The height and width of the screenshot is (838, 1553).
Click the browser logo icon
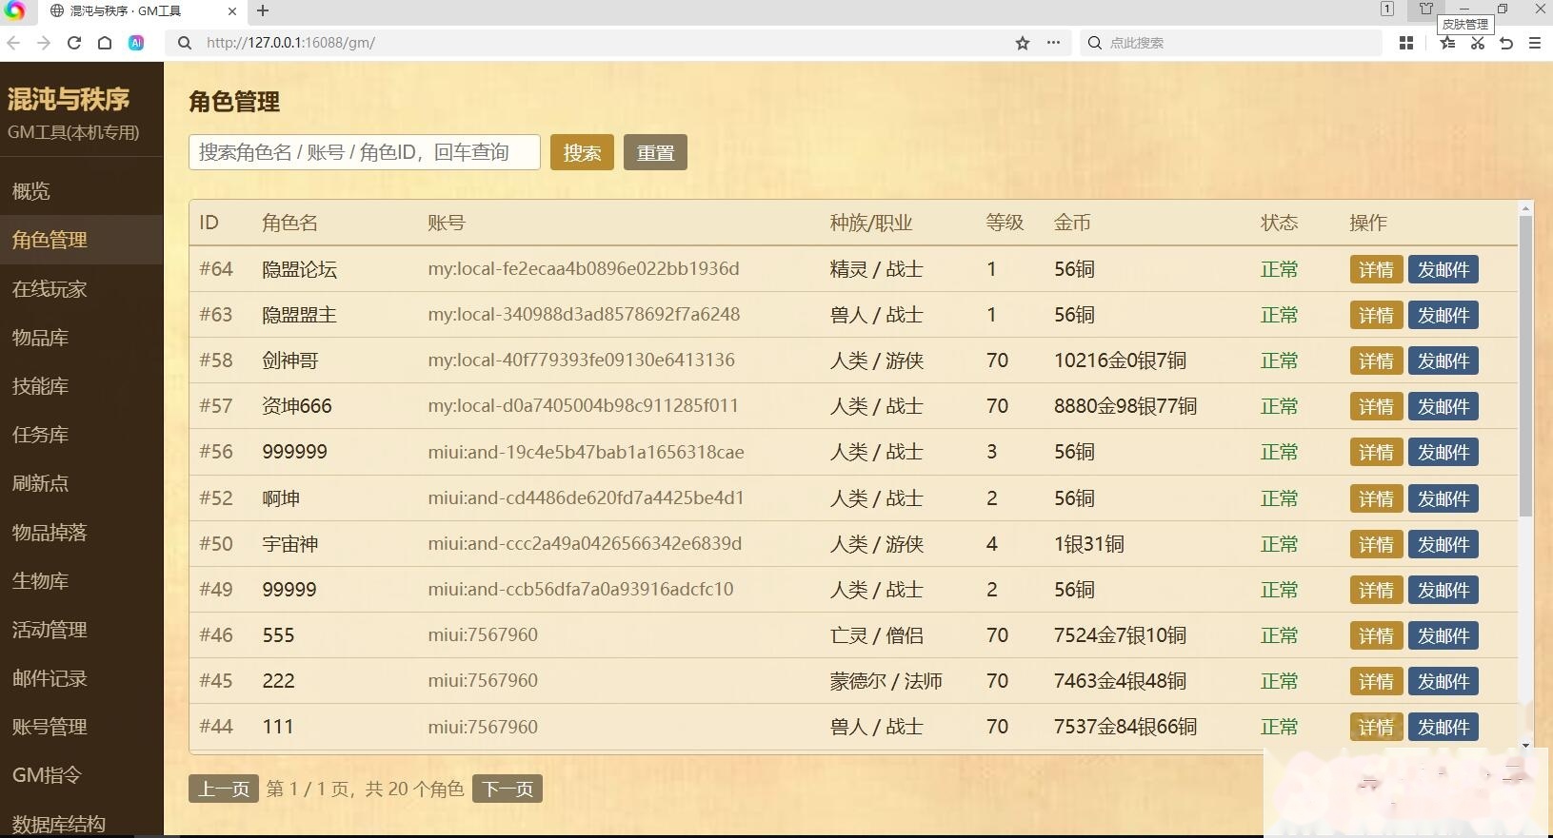point(14,10)
